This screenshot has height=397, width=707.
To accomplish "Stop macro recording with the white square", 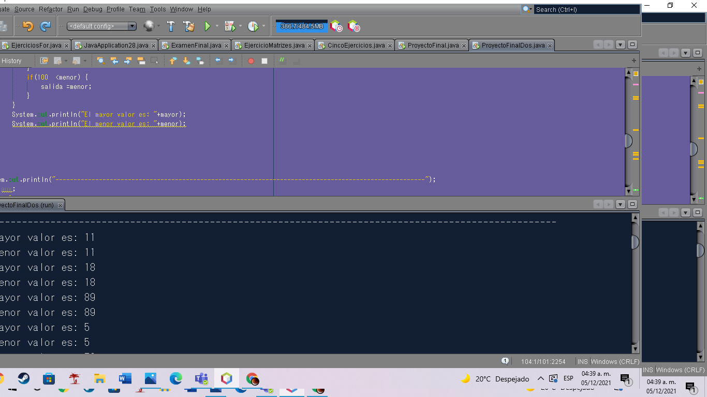I will click(264, 61).
